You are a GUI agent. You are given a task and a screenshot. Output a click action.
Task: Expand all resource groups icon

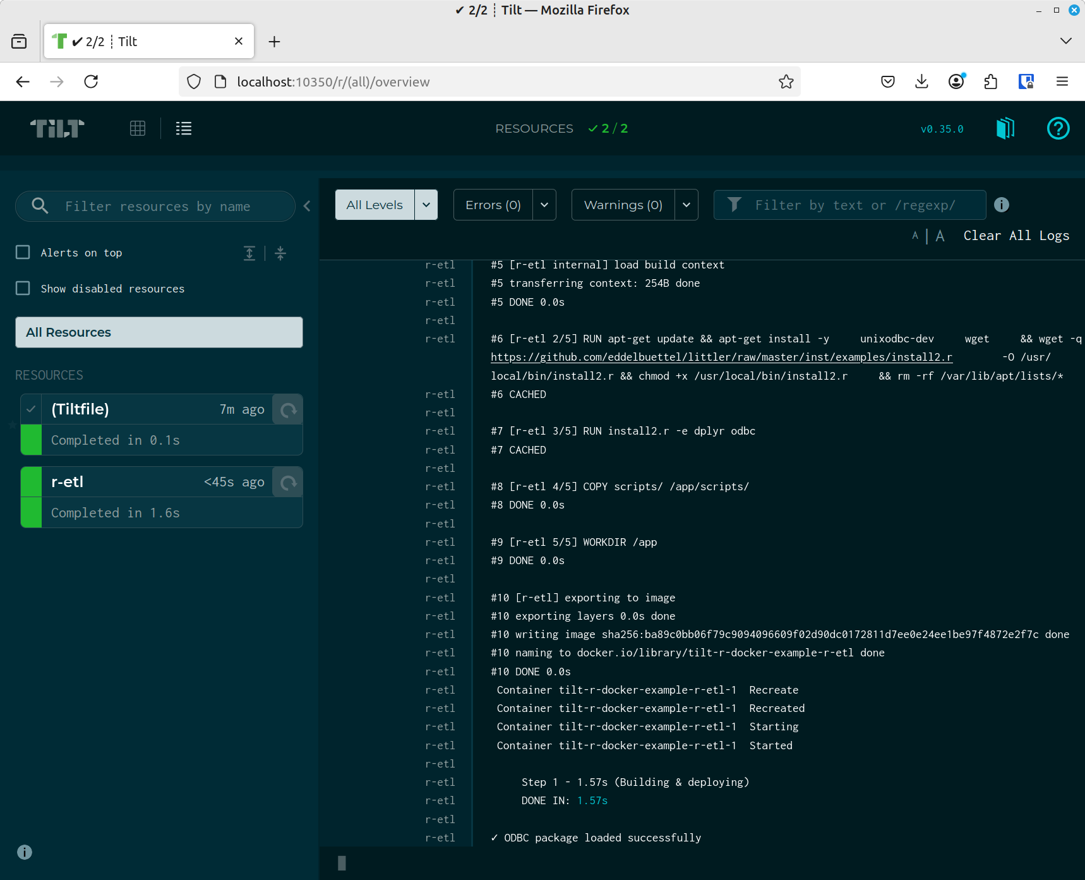[x=249, y=253]
